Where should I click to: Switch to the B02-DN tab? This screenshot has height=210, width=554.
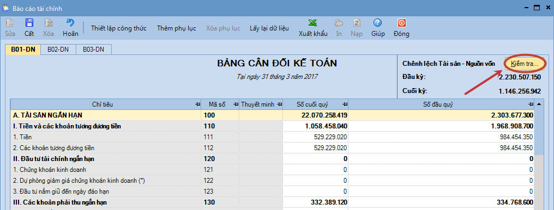click(58, 50)
